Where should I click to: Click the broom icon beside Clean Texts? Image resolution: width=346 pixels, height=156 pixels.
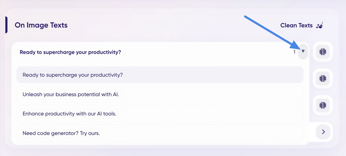[320, 25]
